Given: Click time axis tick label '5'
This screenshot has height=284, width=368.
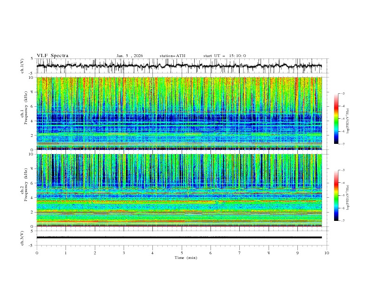Looking at the screenshot, I should pos(182,253).
